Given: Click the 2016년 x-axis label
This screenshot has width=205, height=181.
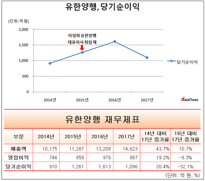Looking at the screenshot, I should tap(115, 100).
